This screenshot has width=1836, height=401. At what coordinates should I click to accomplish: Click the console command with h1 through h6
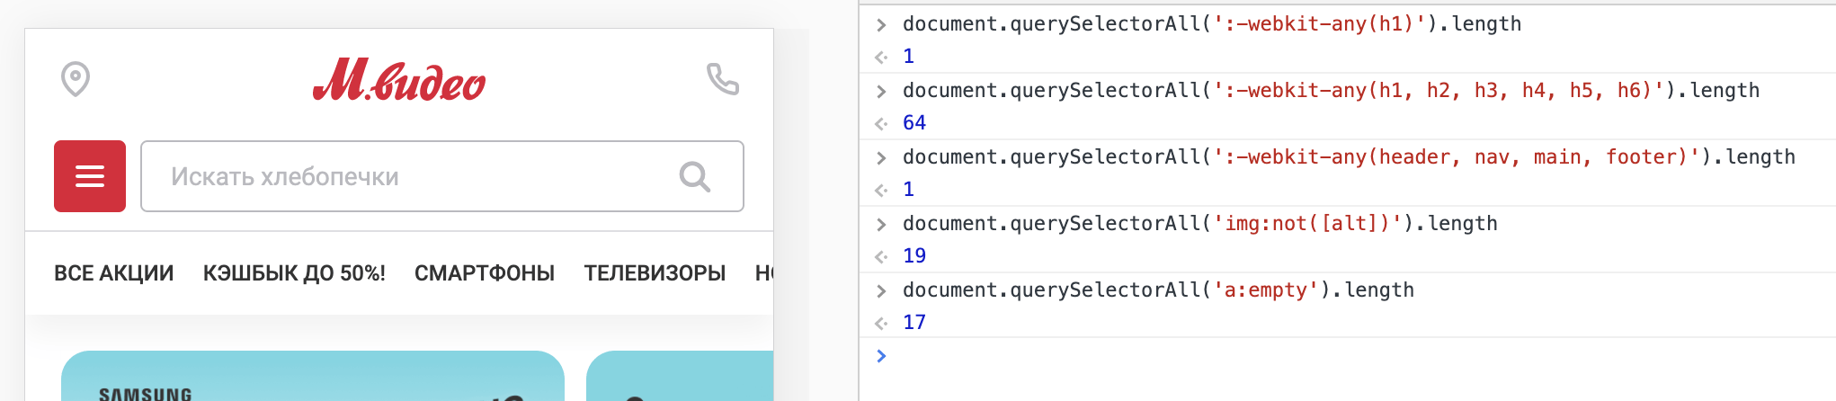tap(1331, 91)
